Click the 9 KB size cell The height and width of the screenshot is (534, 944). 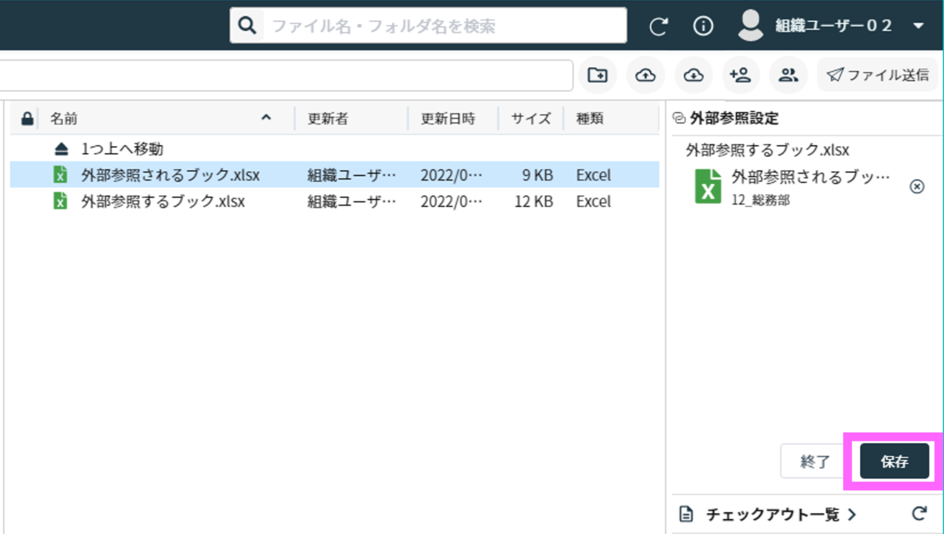pos(537,175)
